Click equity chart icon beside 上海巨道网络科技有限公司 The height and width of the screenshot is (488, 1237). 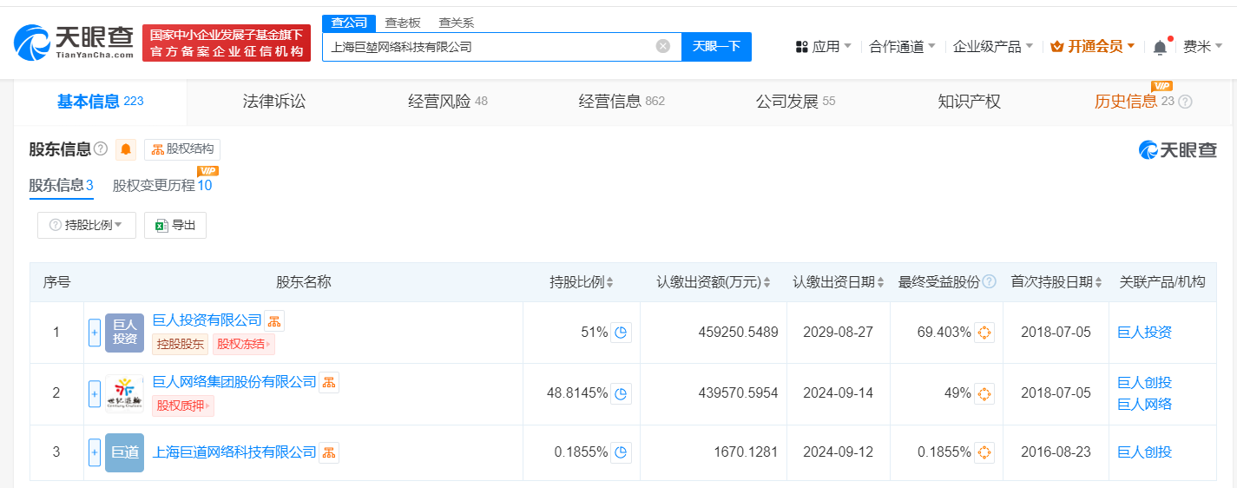pos(329,452)
